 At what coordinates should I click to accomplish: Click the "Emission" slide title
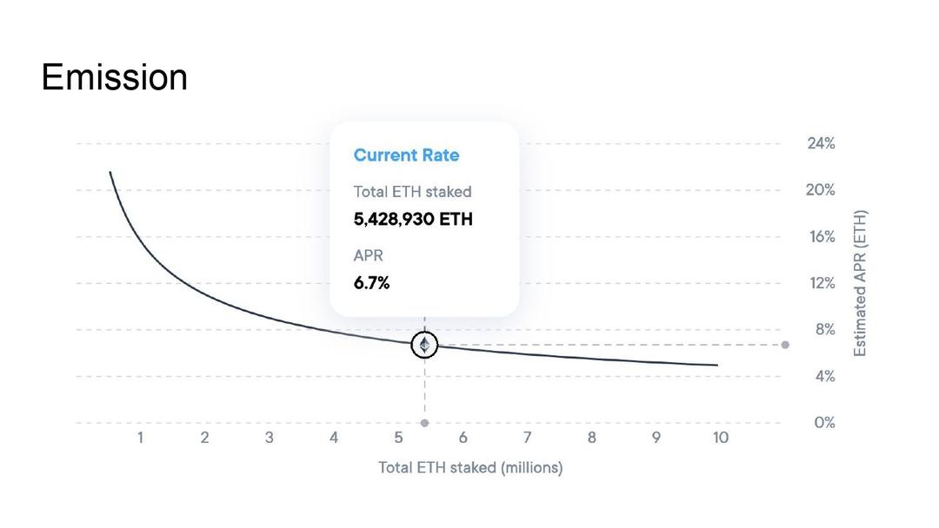(114, 77)
